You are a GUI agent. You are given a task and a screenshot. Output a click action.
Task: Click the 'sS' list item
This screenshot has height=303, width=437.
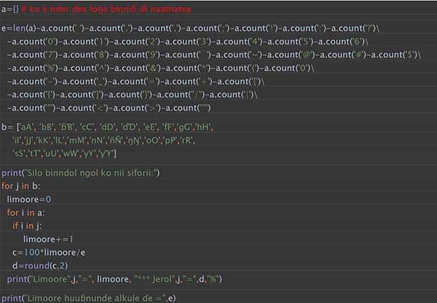point(23,153)
